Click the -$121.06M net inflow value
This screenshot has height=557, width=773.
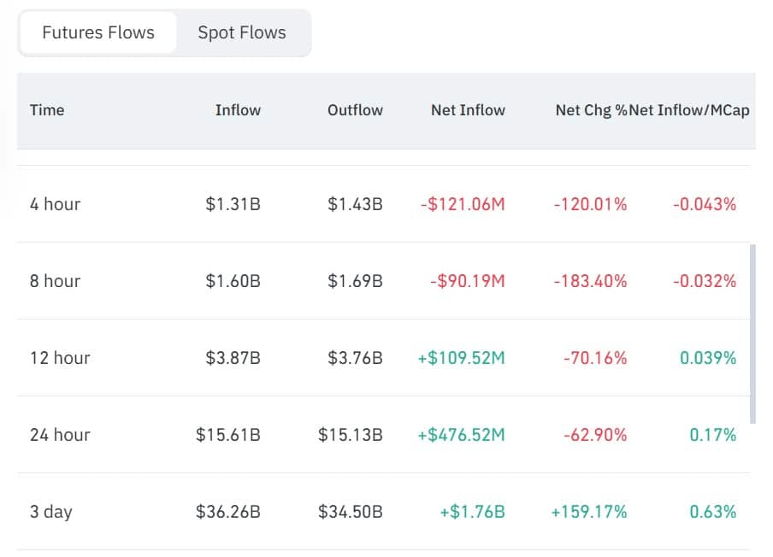(463, 204)
